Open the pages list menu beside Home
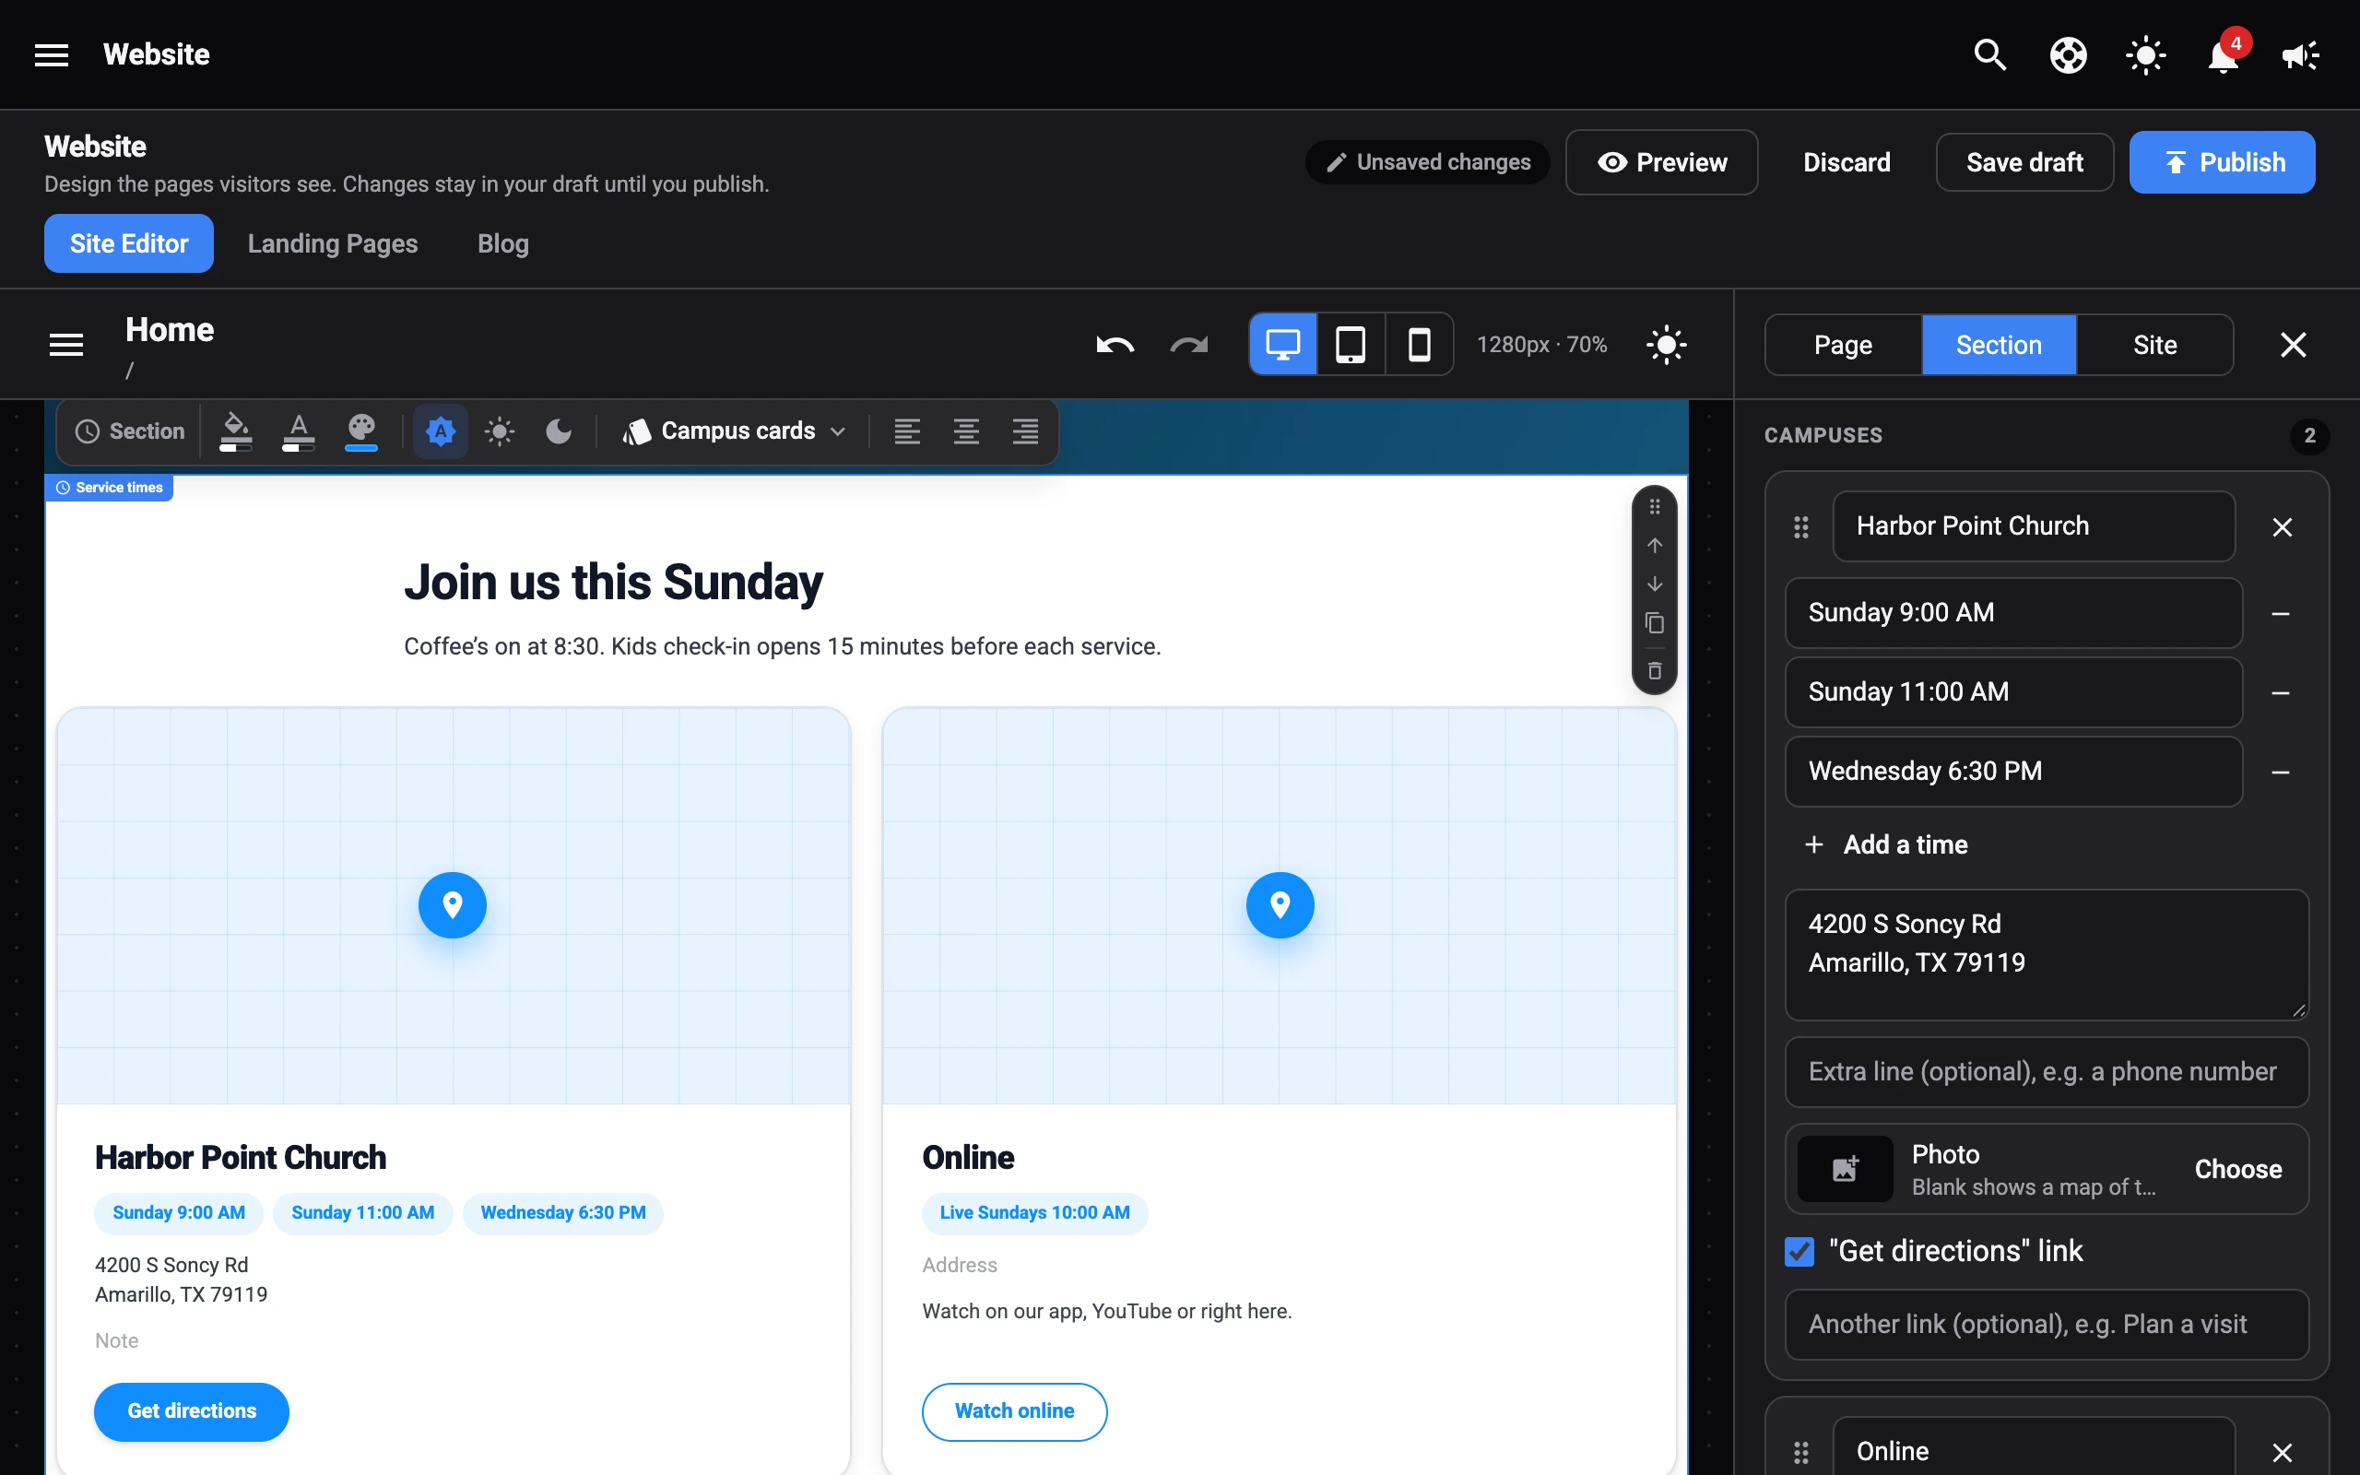2360x1475 pixels. pyautogui.click(x=66, y=345)
